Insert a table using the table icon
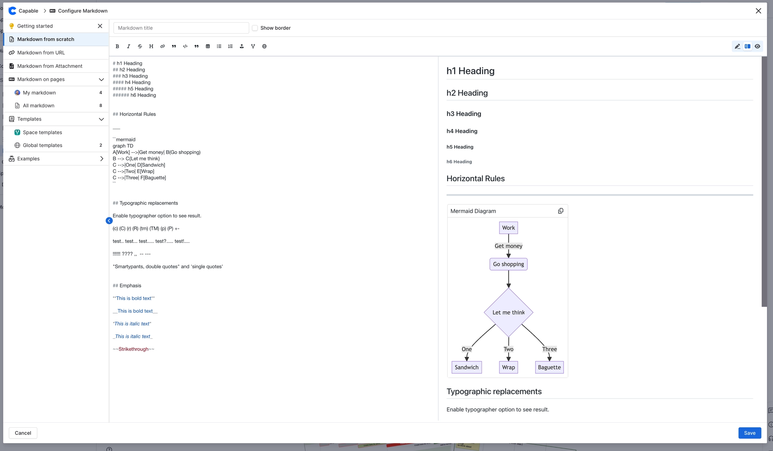 tap(208, 46)
